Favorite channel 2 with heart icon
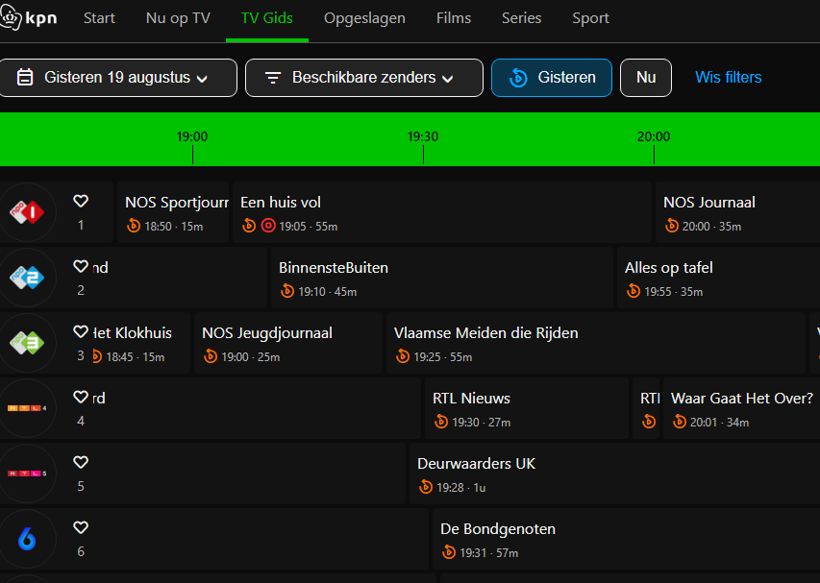The image size is (820, 583). click(81, 266)
